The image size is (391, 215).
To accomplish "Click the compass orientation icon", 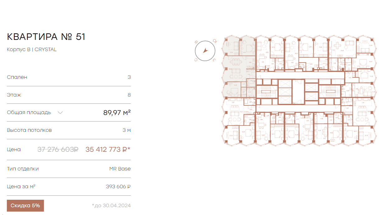I will coord(205,50).
